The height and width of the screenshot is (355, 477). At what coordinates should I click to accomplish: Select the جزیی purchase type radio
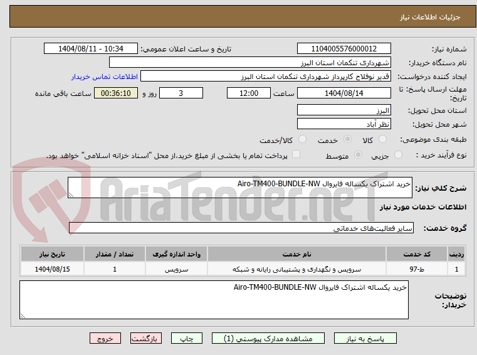tap(398, 155)
